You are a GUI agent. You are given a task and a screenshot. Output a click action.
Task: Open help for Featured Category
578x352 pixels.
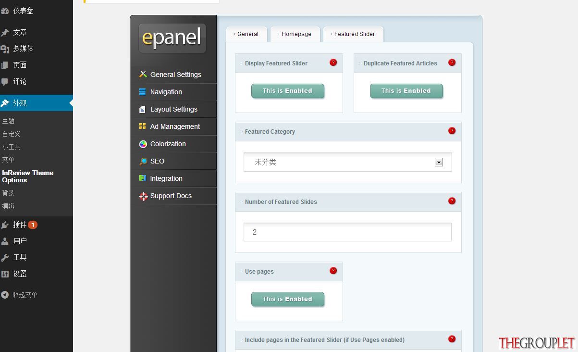pyautogui.click(x=452, y=131)
